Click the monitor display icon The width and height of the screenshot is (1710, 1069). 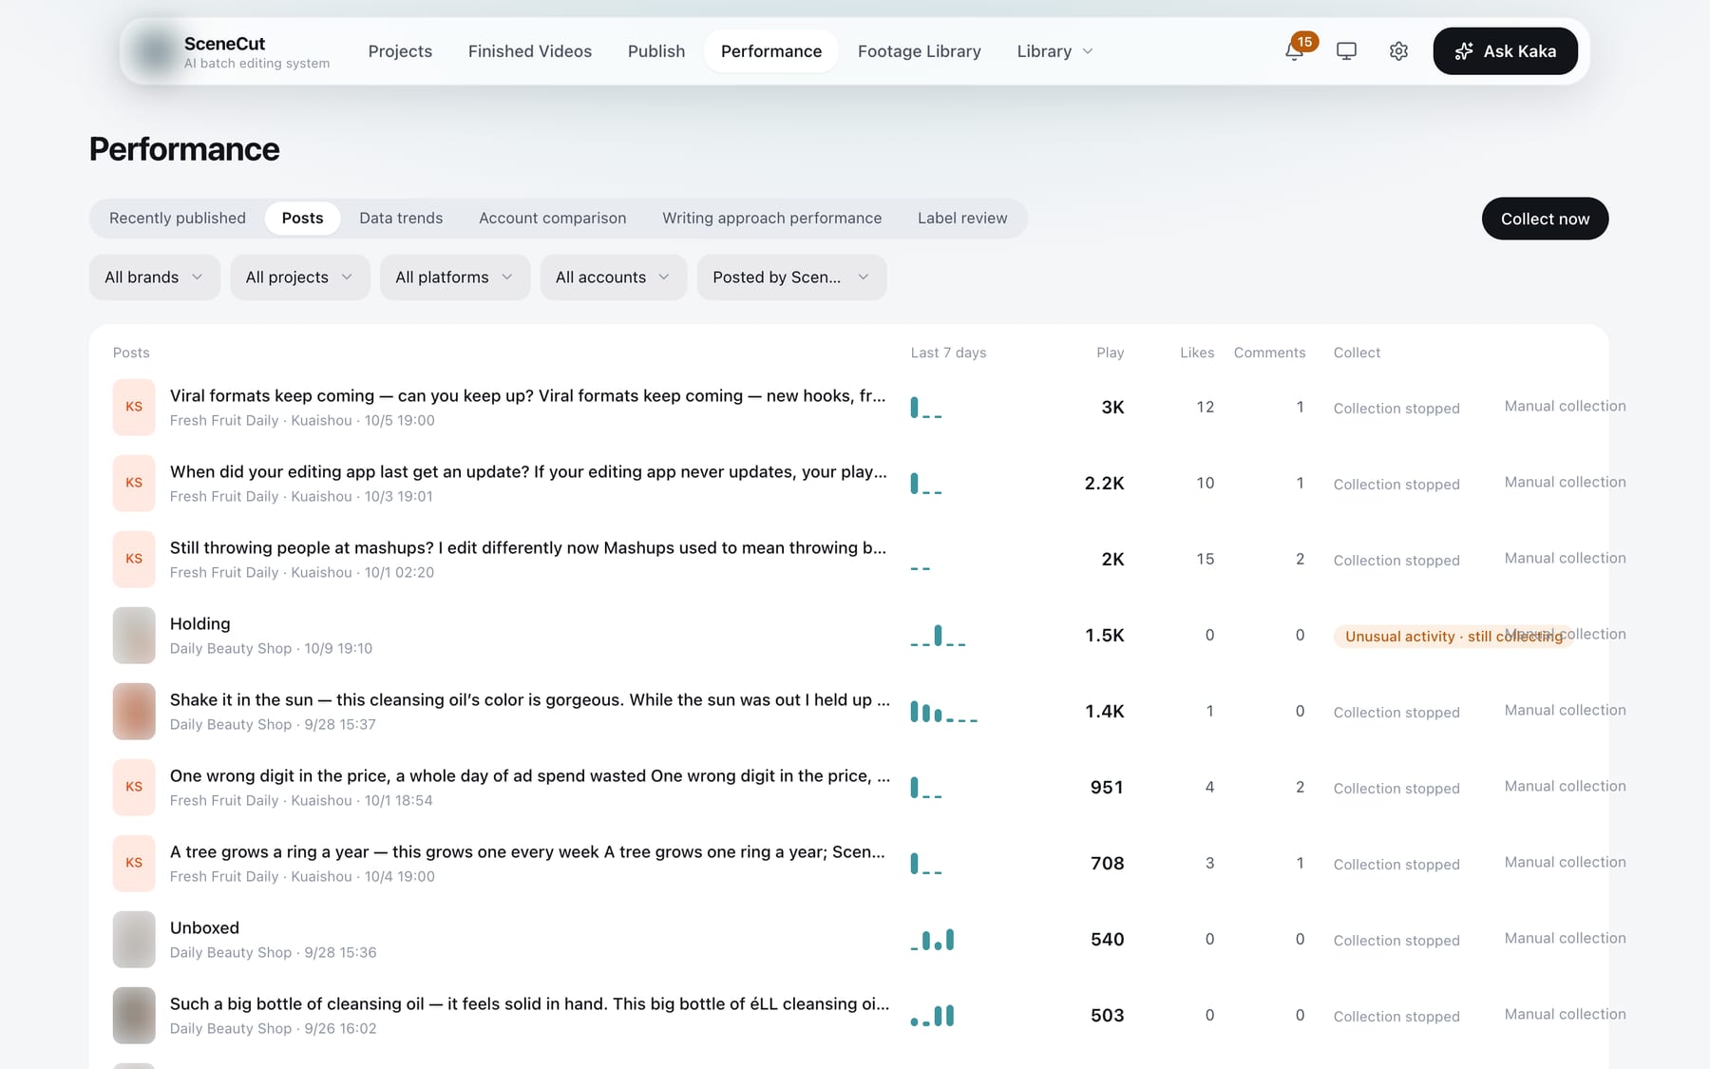click(1346, 51)
